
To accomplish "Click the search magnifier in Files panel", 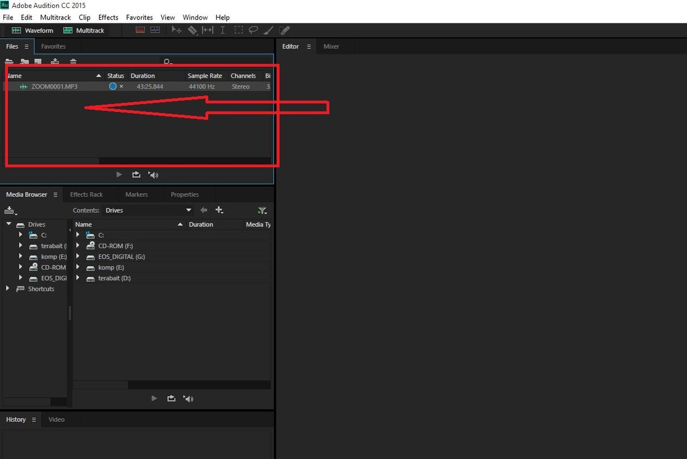I will point(167,62).
